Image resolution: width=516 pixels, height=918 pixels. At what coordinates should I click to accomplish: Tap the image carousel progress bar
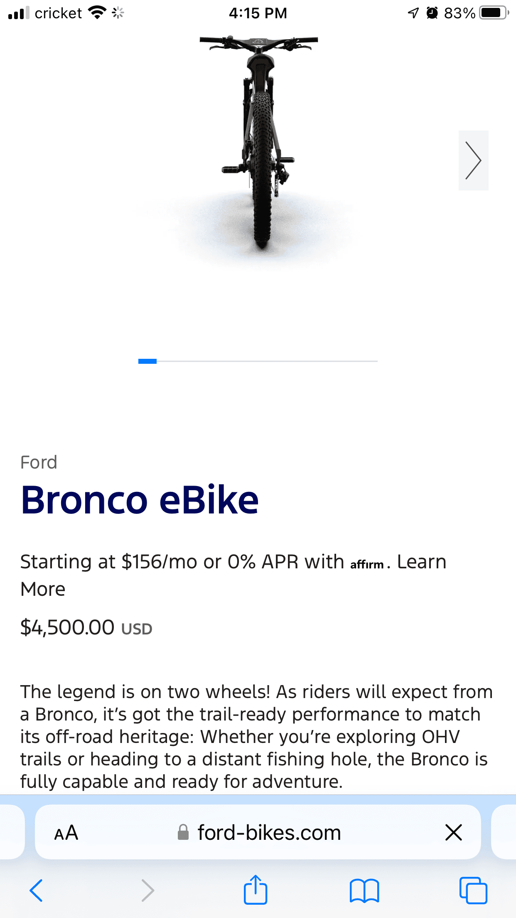(258, 361)
